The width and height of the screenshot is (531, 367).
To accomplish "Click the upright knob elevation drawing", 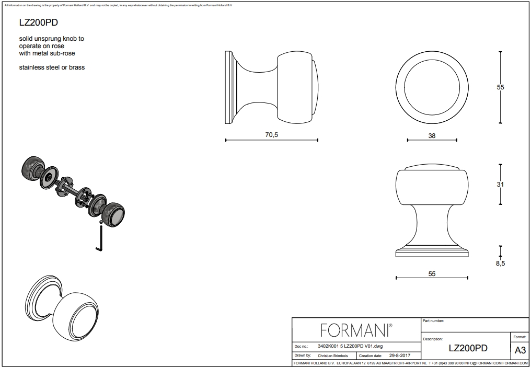I will (432, 210).
